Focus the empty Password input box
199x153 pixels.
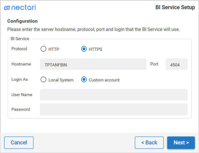(x=114, y=110)
